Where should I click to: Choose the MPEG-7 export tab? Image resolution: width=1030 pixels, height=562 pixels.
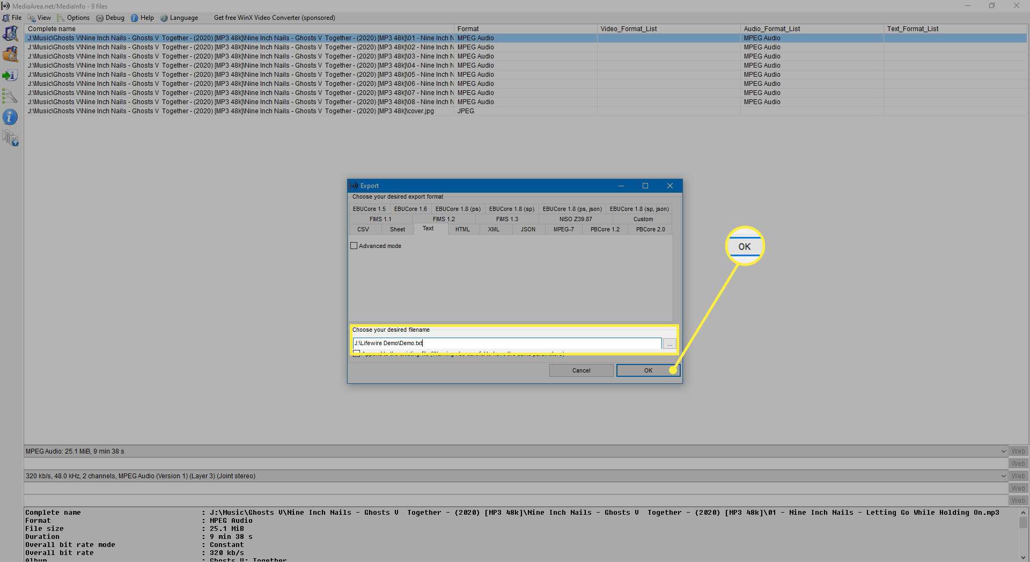tap(564, 229)
